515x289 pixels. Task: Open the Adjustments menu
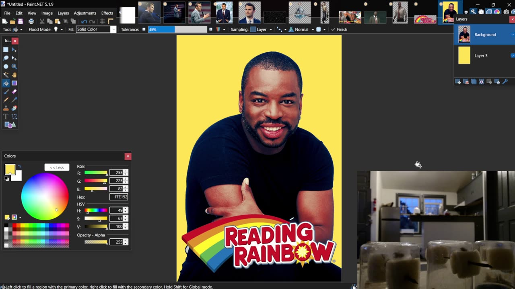pyautogui.click(x=85, y=13)
